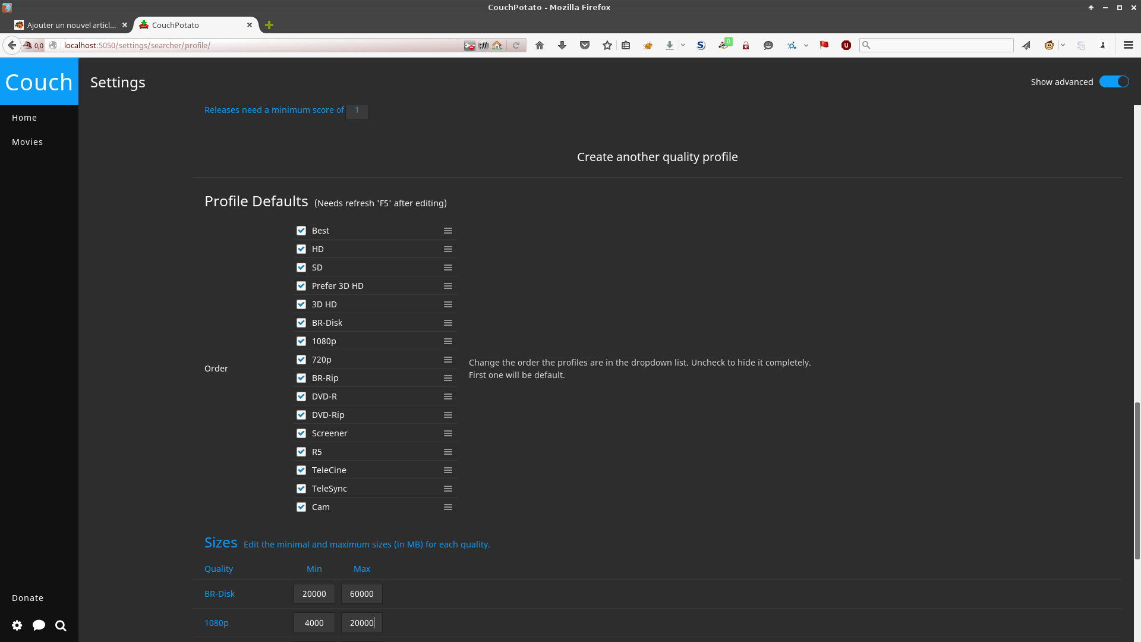Grab the drag handle for Screener row
The width and height of the screenshot is (1141, 642).
(x=448, y=433)
